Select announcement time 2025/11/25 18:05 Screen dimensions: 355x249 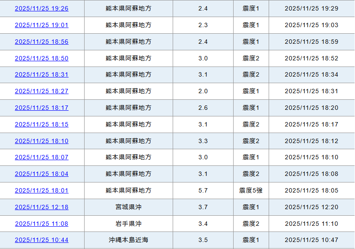[312, 190]
